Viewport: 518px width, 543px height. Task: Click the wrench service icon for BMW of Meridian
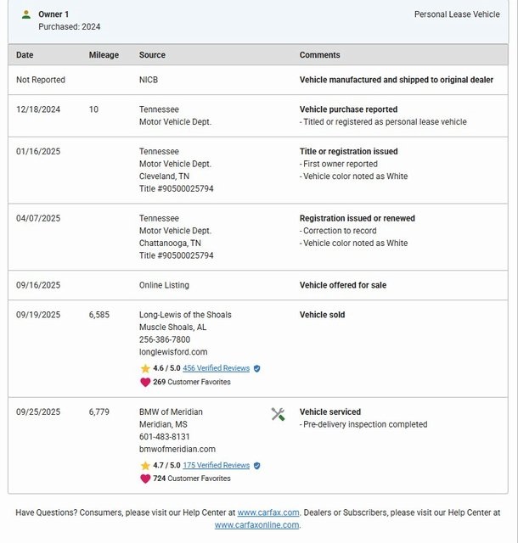(x=278, y=414)
